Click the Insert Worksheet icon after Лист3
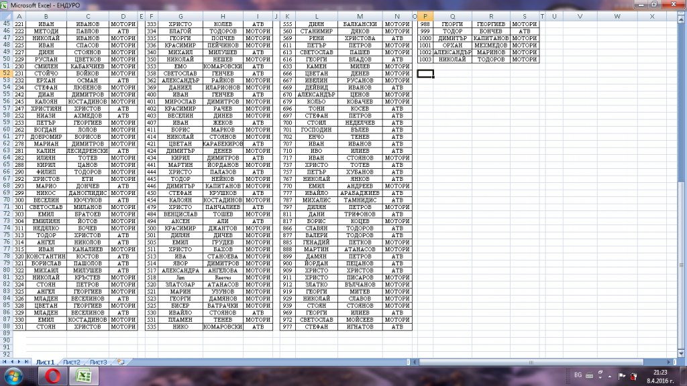Viewport: 687px width, 386px height. pyautogui.click(x=121, y=362)
